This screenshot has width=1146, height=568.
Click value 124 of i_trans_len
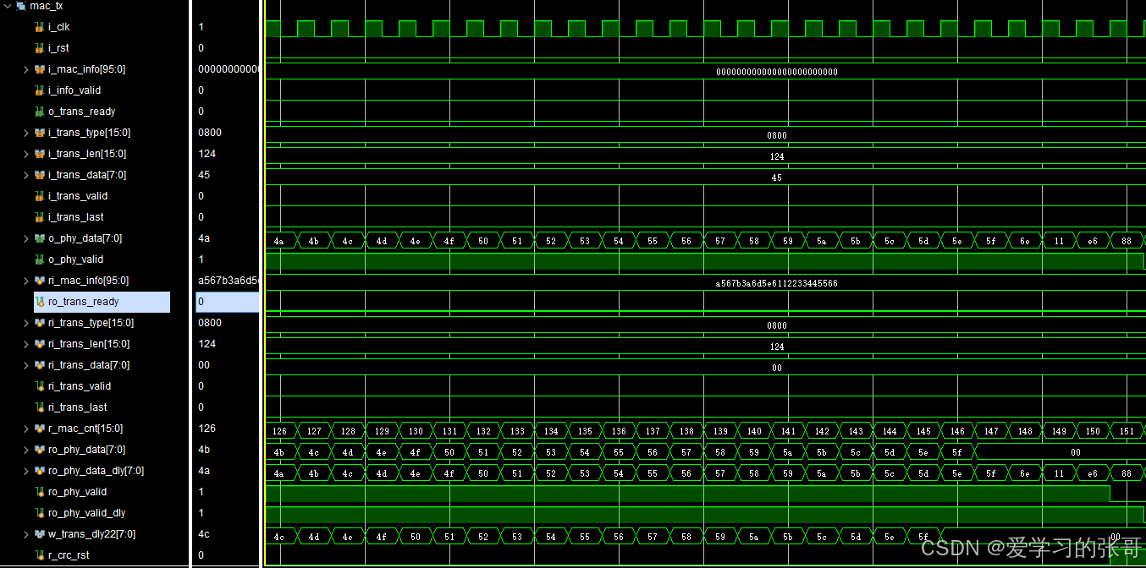tap(207, 154)
